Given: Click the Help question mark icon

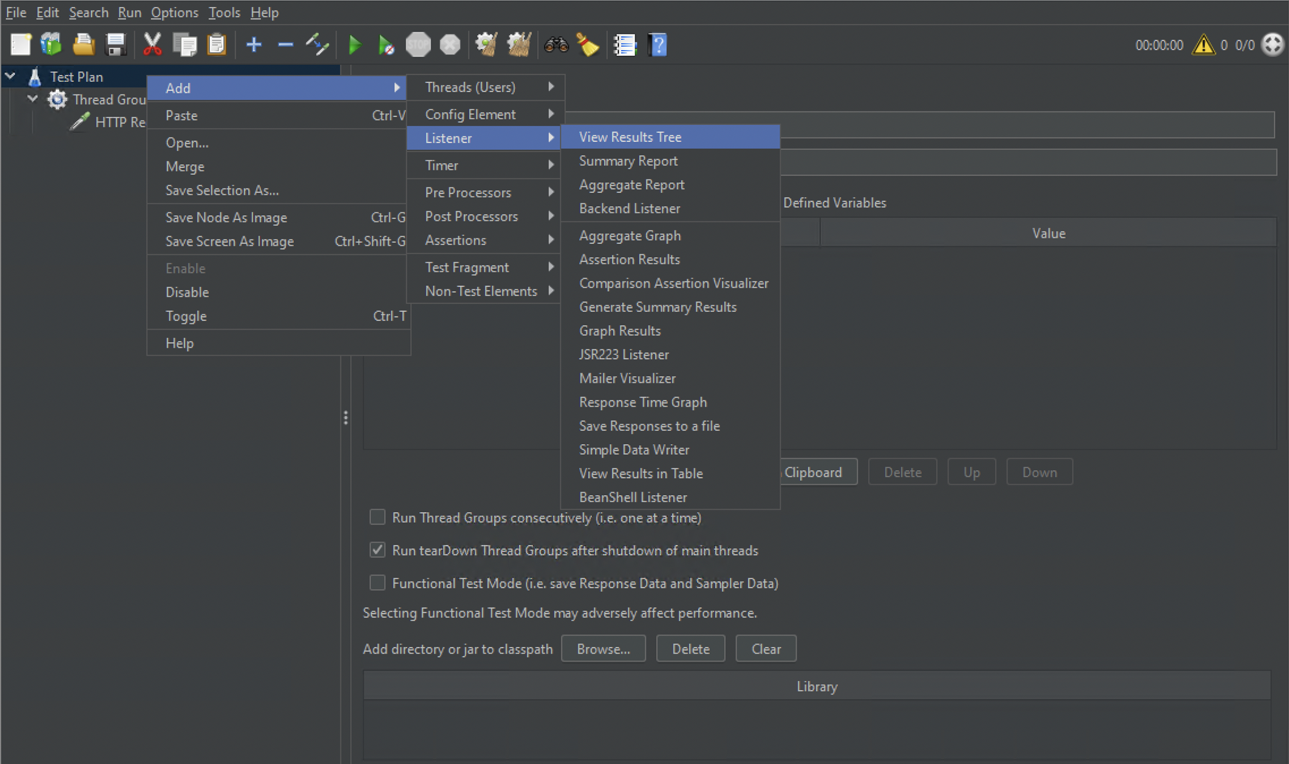Looking at the screenshot, I should 658,45.
